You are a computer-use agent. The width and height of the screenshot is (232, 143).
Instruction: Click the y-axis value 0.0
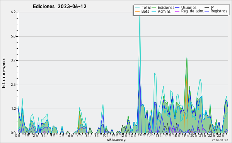pyautogui.click(x=13, y=133)
